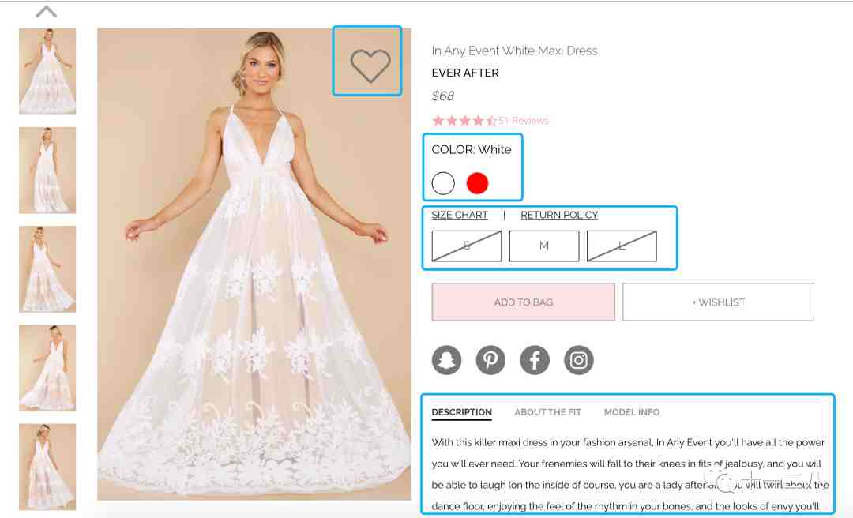
Task: Choose the red color swatch
Action: tap(478, 183)
